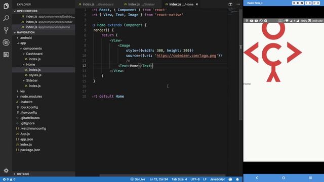Click the Go Live status button
The height and width of the screenshot is (182, 324).
click(x=138, y=179)
